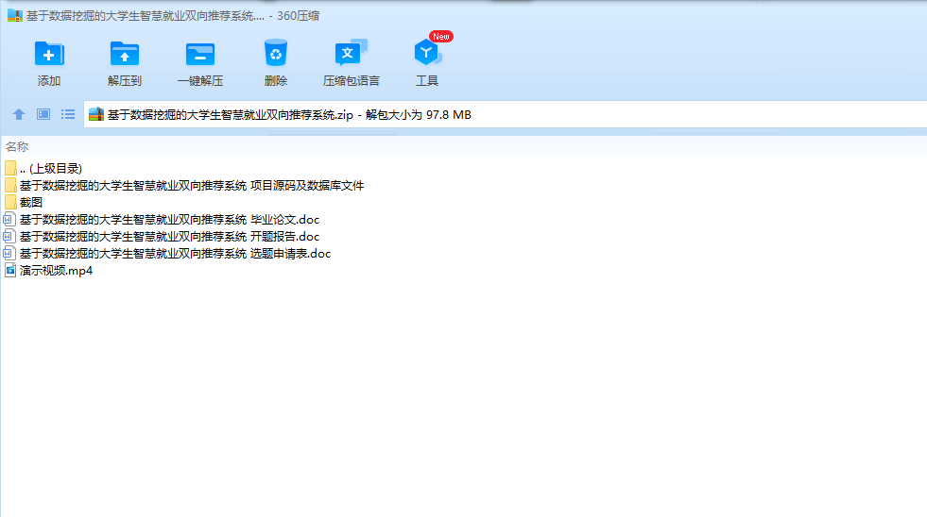Click the New badge on the 工具 icon
Image resolution: width=927 pixels, height=517 pixels.
tap(441, 37)
